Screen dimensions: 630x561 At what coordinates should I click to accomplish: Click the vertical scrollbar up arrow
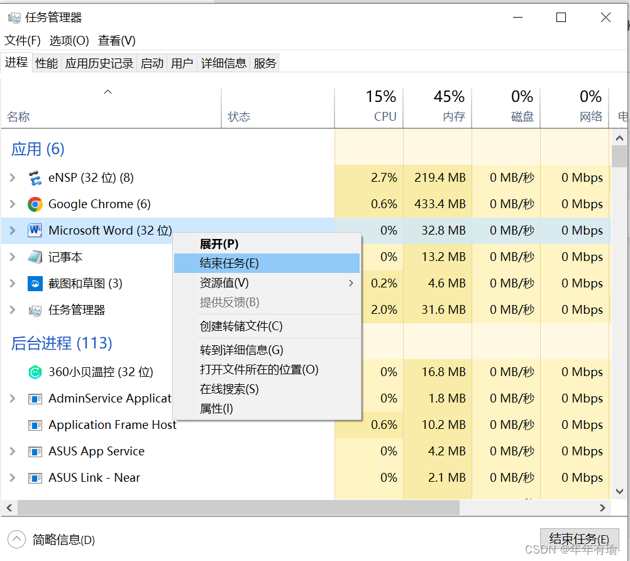pyautogui.click(x=619, y=138)
